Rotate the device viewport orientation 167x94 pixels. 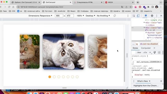click(x=115, y=16)
